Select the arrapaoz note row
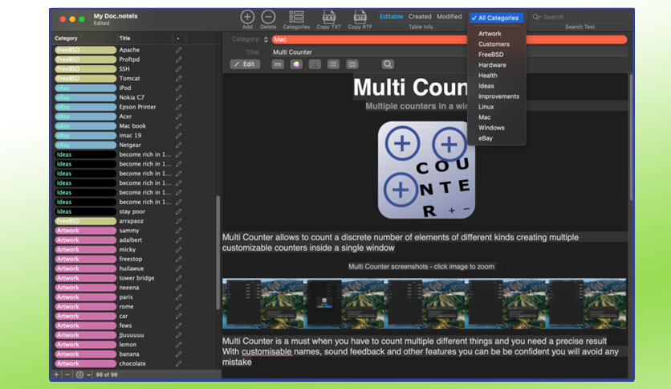Viewport: 671px width, 389px height. point(135,221)
